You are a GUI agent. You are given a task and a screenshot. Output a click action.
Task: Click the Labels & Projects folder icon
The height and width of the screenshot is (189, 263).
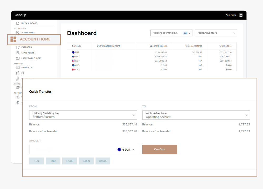18,58
